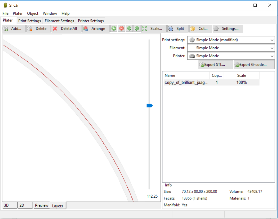Arrange objects using Arrange button
Viewport: 278px width, 219px height.
click(96, 29)
